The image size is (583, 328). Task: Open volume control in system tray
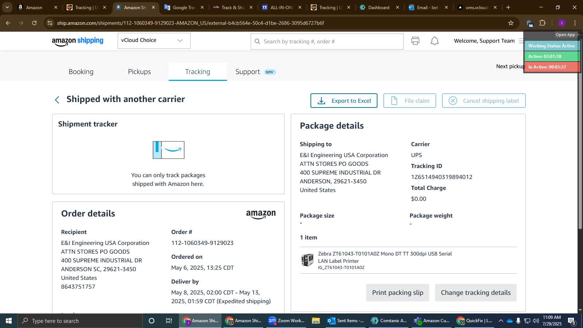(x=536, y=321)
